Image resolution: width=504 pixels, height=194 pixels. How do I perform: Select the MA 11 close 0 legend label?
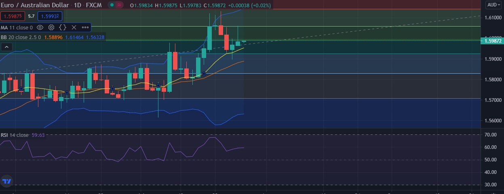[x=17, y=28]
